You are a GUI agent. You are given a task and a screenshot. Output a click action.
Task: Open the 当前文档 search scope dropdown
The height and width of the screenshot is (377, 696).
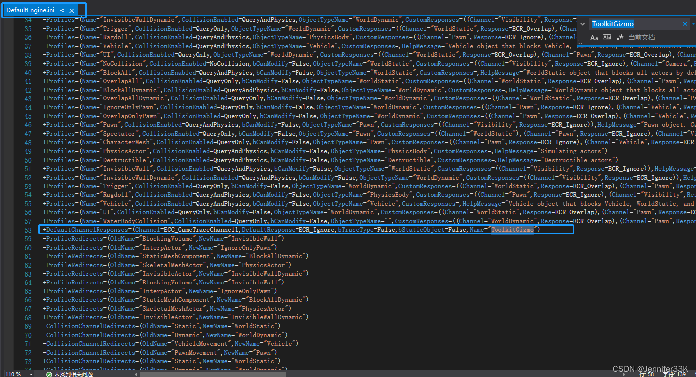point(642,37)
